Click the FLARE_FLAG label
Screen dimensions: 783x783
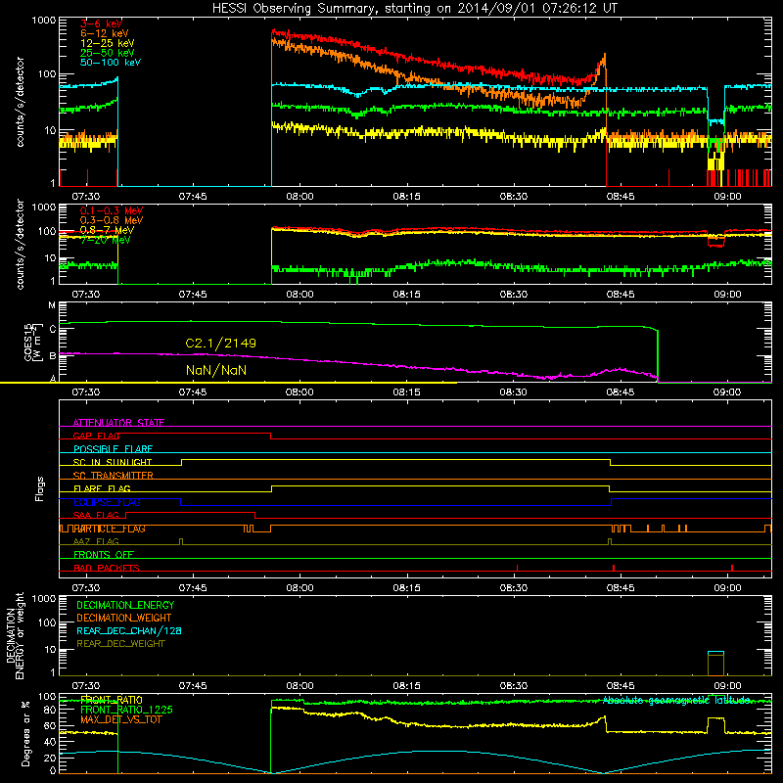pyautogui.click(x=102, y=488)
